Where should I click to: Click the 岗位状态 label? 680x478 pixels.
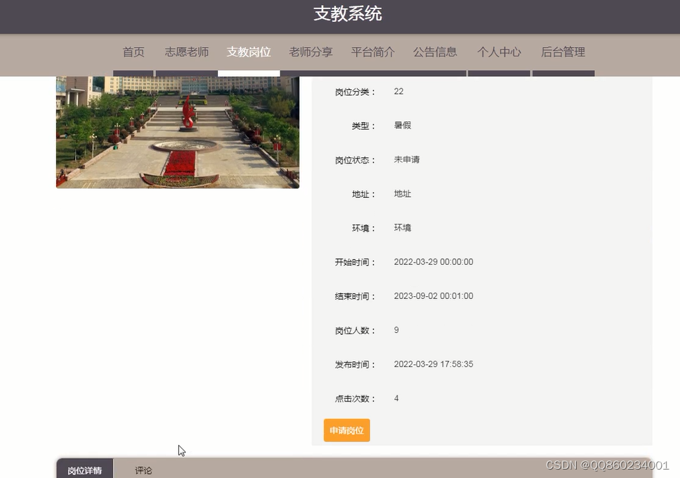coord(355,160)
